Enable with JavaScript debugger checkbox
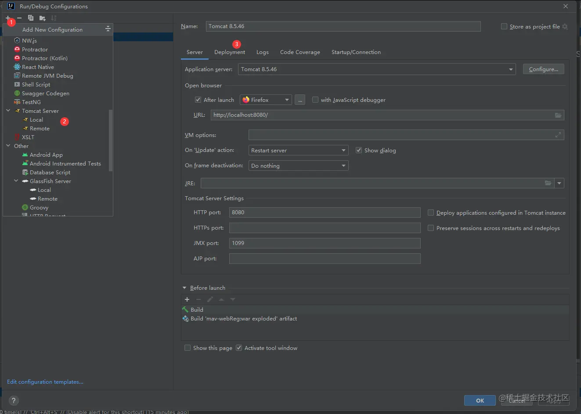Viewport: 581px width, 414px height. [315, 100]
